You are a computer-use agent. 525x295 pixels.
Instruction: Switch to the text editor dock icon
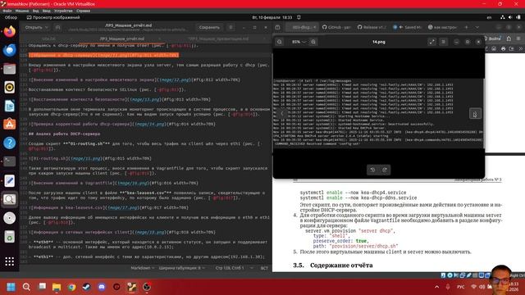pos(9,180)
